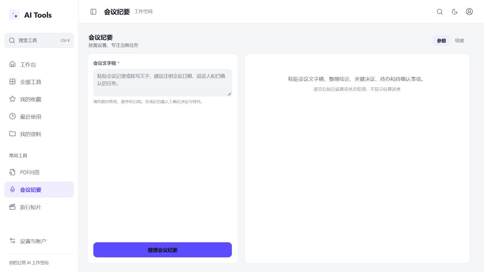Image resolution: width=484 pixels, height=272 pixels.
Task: Switch to dark mode moon icon
Action: pyautogui.click(x=455, y=12)
